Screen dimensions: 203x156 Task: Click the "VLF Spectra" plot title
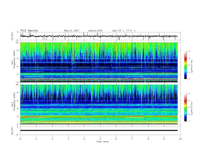(x=29, y=31)
